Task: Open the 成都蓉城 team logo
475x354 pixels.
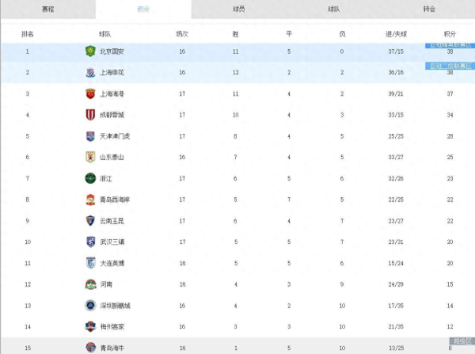Action: [x=90, y=115]
